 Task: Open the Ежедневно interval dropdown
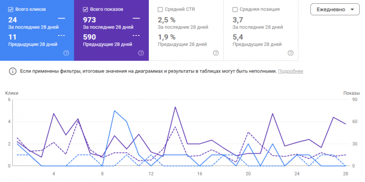point(335,9)
